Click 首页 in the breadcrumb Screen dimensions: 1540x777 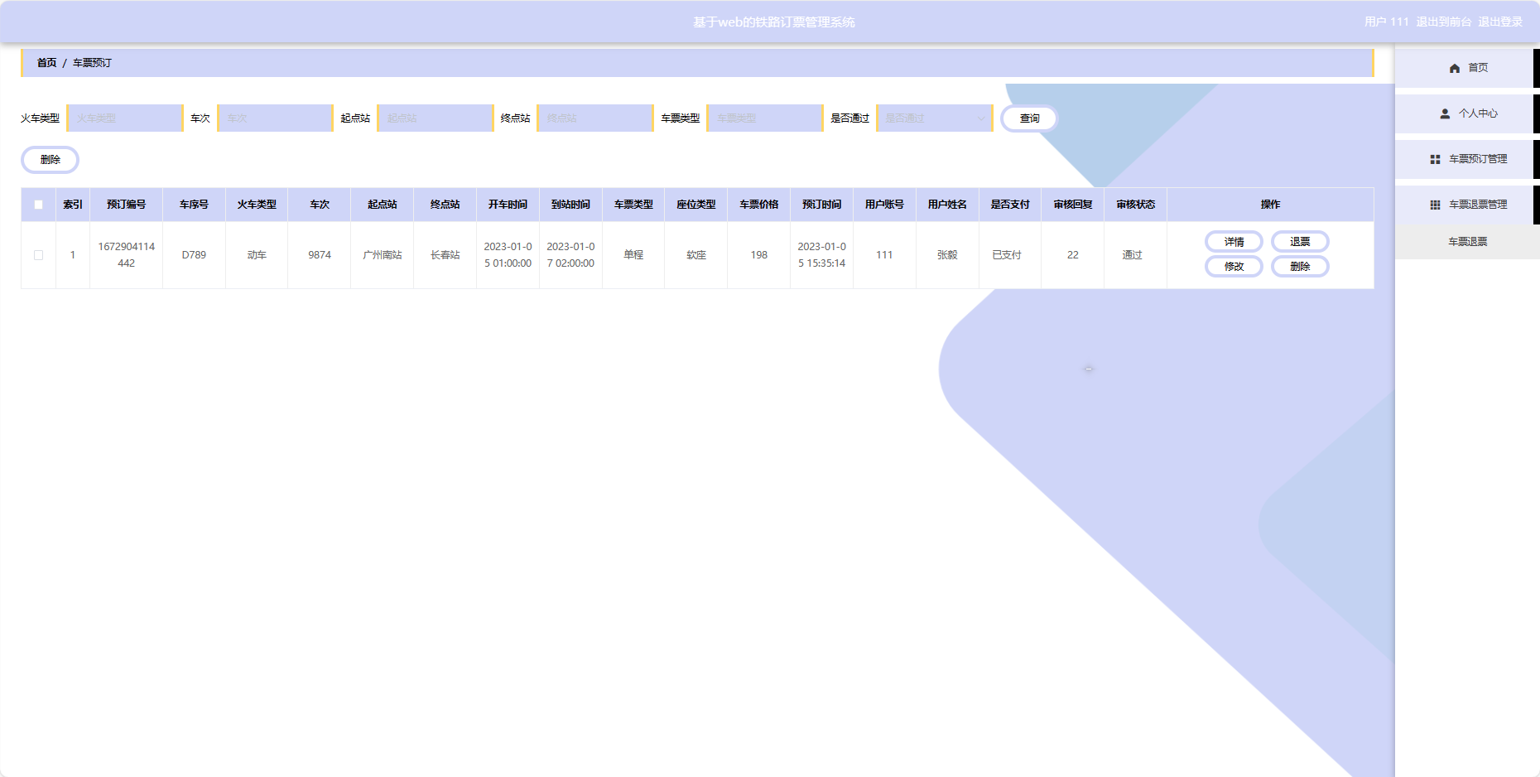(x=46, y=63)
